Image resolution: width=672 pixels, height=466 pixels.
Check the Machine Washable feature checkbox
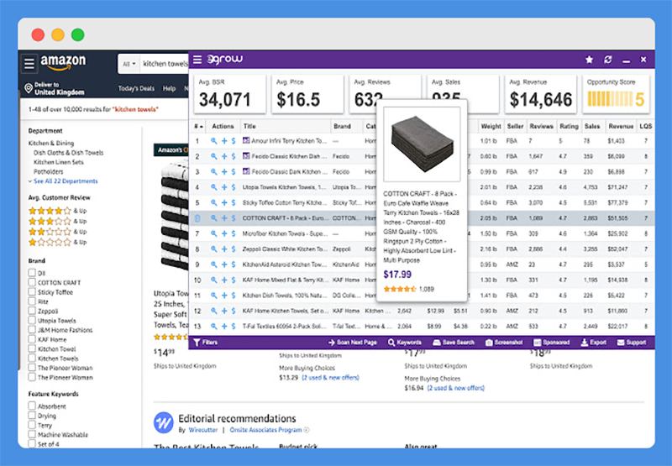32,434
